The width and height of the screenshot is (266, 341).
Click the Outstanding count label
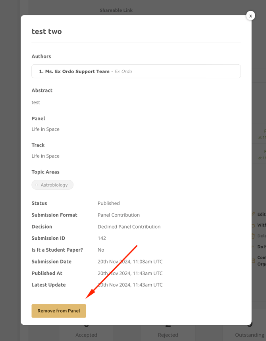249,335
